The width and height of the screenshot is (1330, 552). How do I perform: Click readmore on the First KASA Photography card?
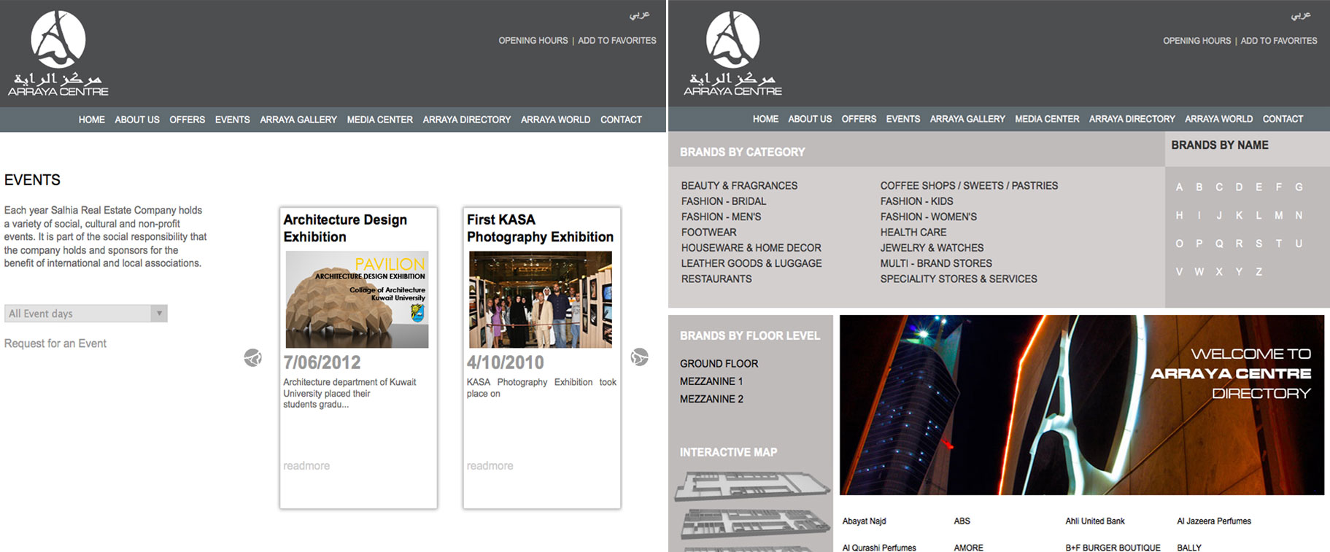(490, 466)
